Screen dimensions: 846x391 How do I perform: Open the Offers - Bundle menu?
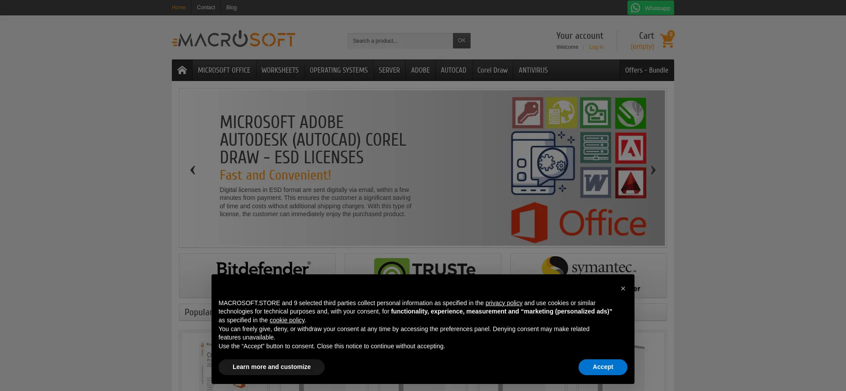click(x=646, y=70)
